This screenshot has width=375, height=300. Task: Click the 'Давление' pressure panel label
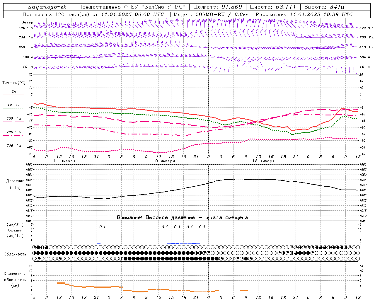[x=15, y=181]
